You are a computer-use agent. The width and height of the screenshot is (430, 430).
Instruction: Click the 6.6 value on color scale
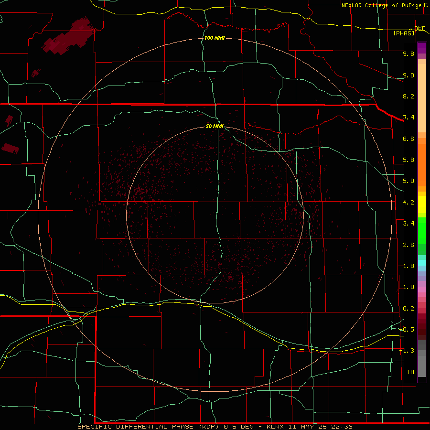click(x=408, y=139)
